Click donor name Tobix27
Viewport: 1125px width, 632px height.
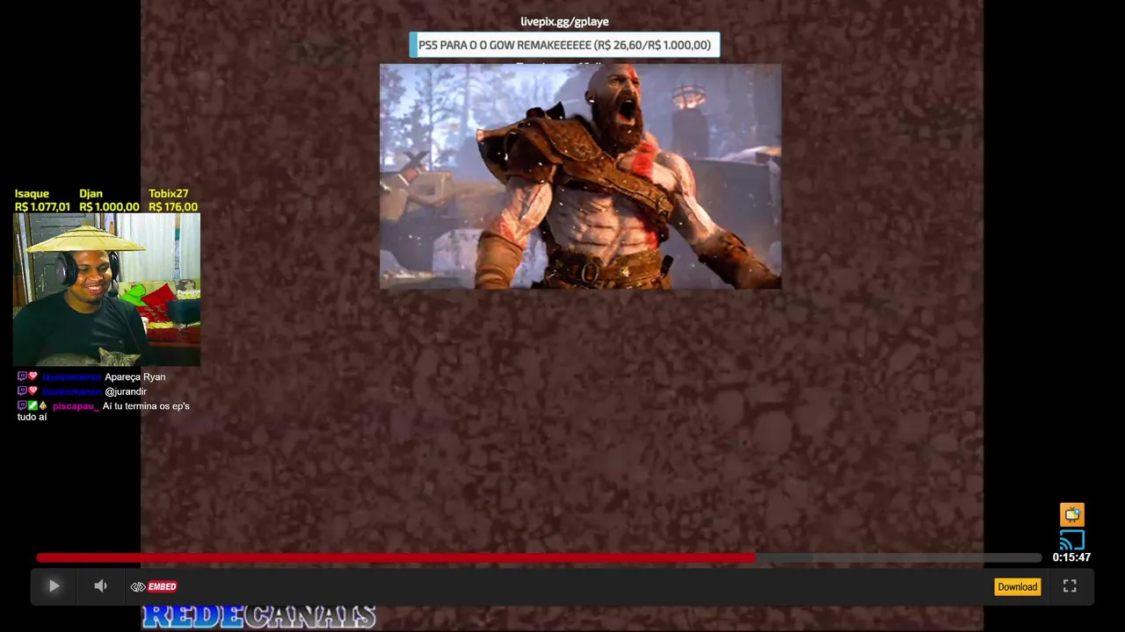168,193
